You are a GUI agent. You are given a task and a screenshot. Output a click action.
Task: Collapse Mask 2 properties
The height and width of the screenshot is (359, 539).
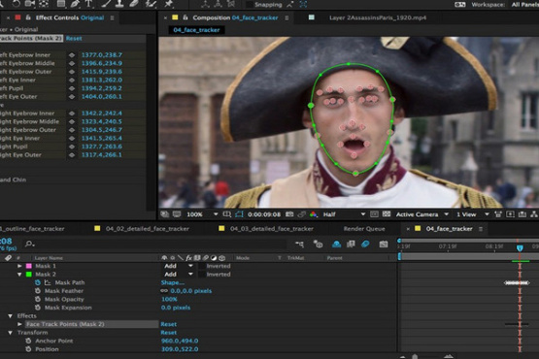coord(19,275)
